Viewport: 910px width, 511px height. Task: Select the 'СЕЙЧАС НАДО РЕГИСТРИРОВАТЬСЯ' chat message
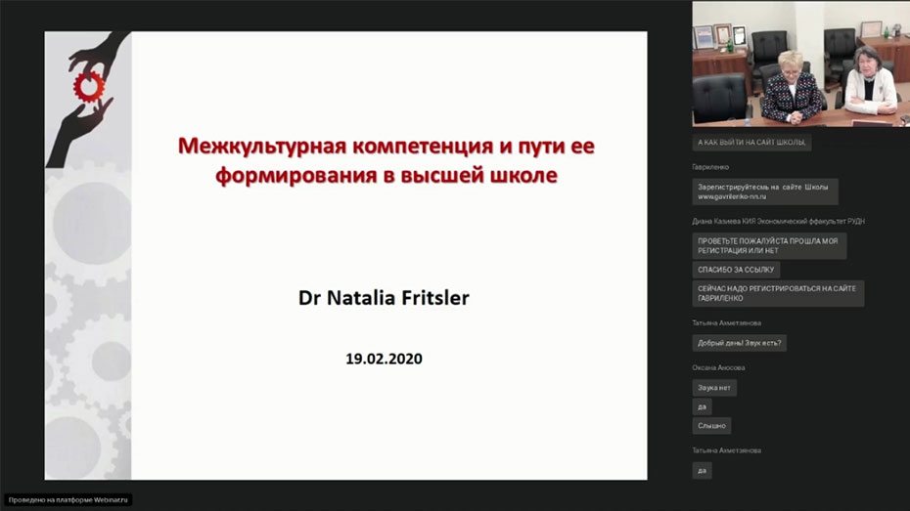(777, 293)
